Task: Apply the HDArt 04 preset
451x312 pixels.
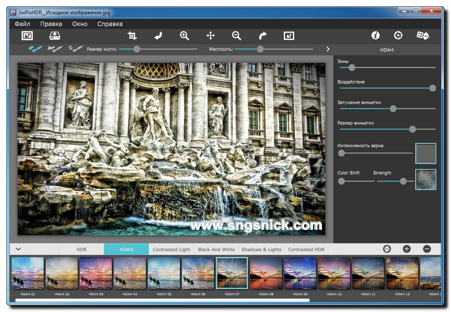Action: (x=130, y=273)
